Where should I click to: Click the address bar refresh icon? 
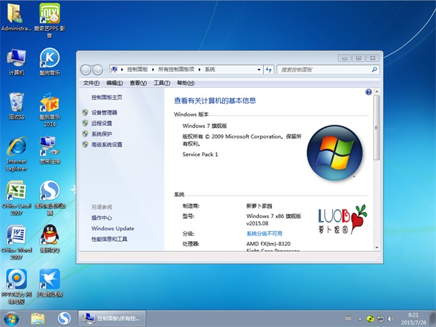point(268,69)
